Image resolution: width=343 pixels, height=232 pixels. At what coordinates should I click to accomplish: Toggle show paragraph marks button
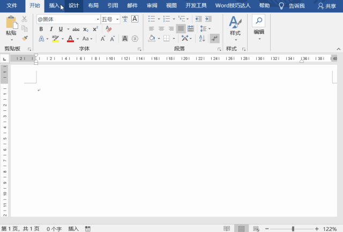(x=215, y=39)
